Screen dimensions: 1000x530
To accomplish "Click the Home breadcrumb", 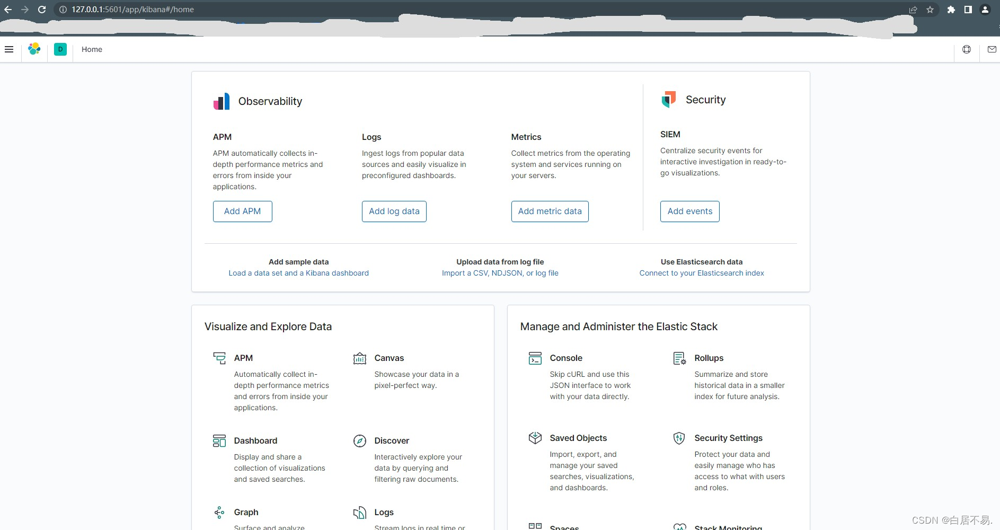I will point(92,49).
